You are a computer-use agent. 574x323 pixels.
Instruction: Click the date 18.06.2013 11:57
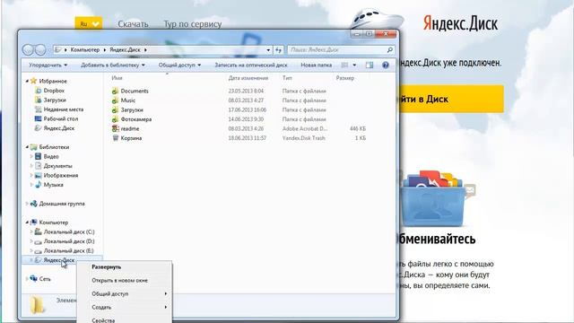248,138
